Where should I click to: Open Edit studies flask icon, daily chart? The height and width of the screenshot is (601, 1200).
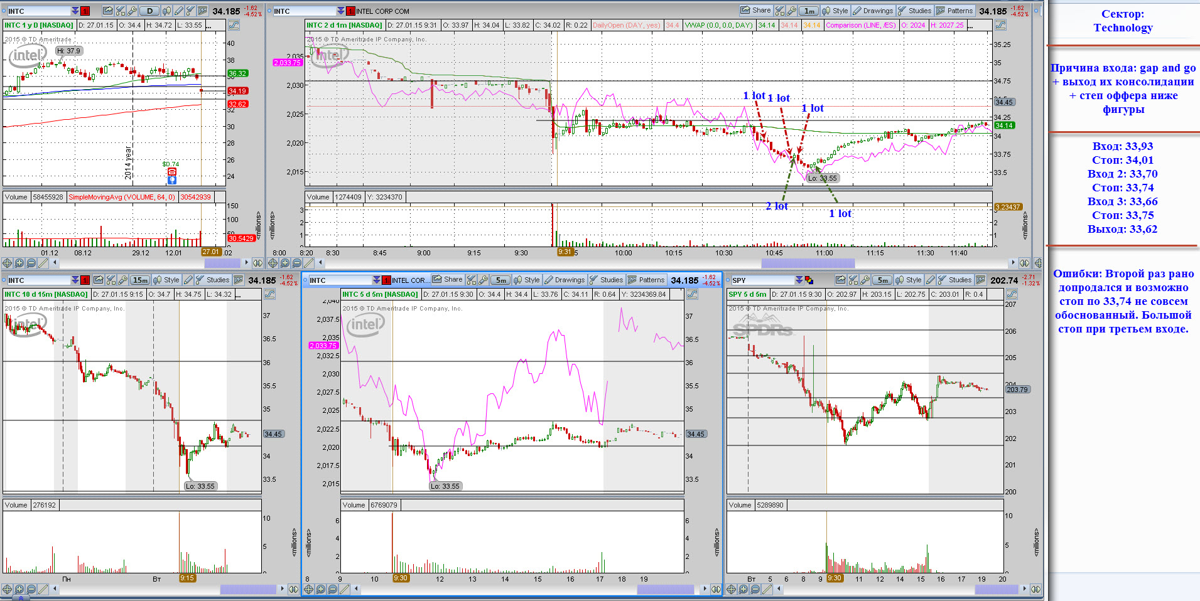click(x=120, y=11)
